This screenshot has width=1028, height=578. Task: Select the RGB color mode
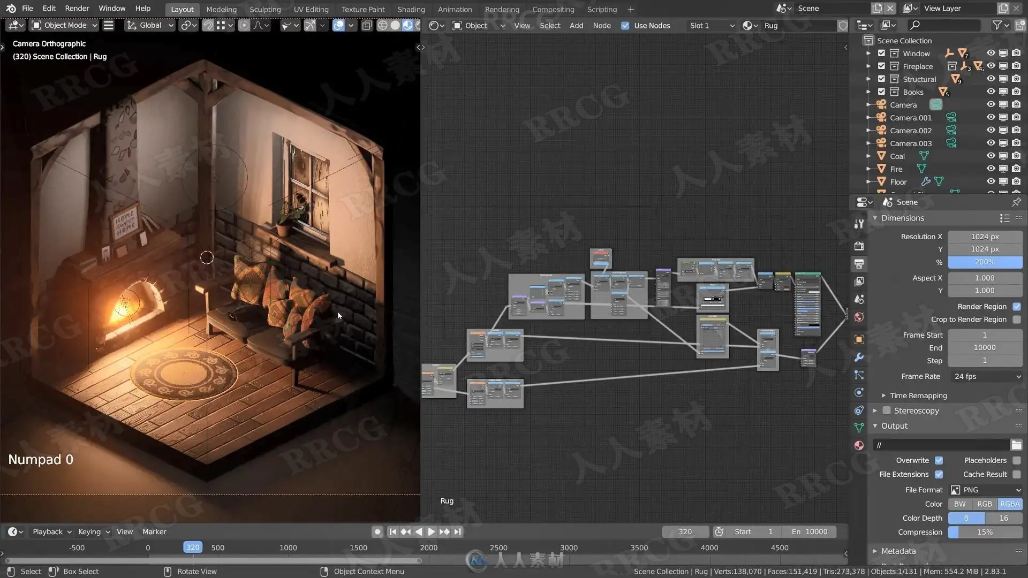(x=984, y=504)
